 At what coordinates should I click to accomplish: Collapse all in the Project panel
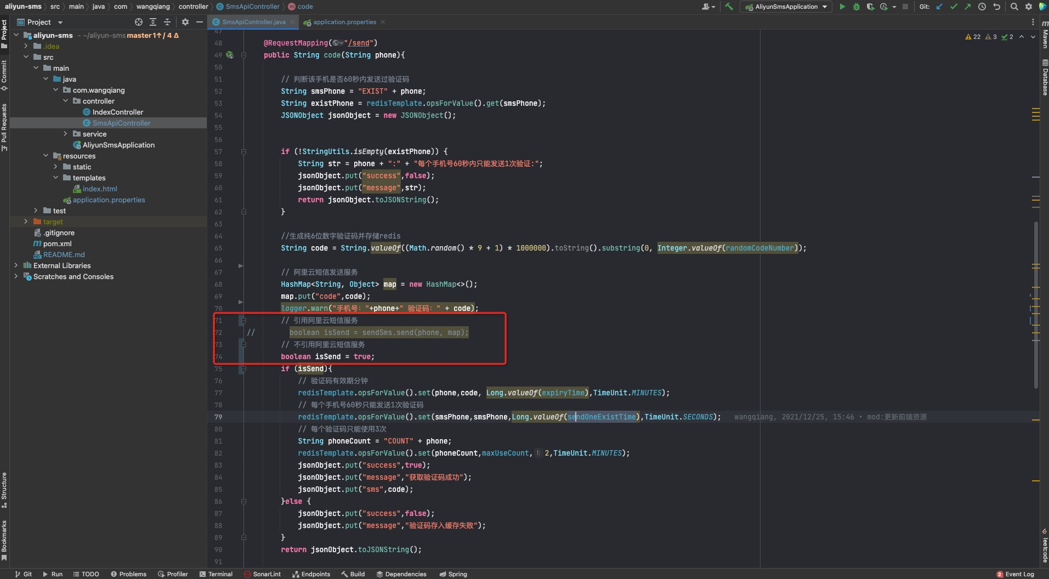click(x=167, y=22)
